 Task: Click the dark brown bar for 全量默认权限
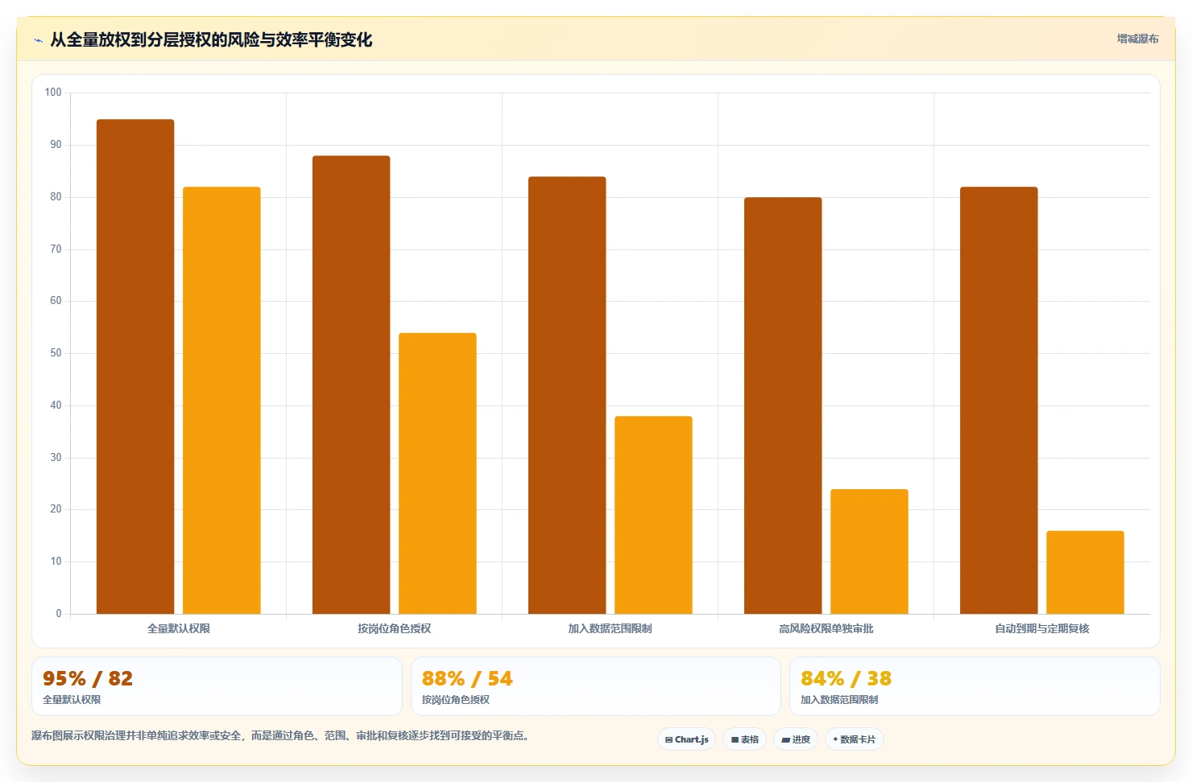135,367
